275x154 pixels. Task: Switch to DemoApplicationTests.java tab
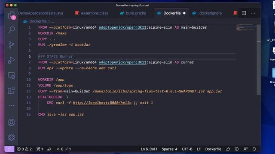pyautogui.click(x=41, y=13)
